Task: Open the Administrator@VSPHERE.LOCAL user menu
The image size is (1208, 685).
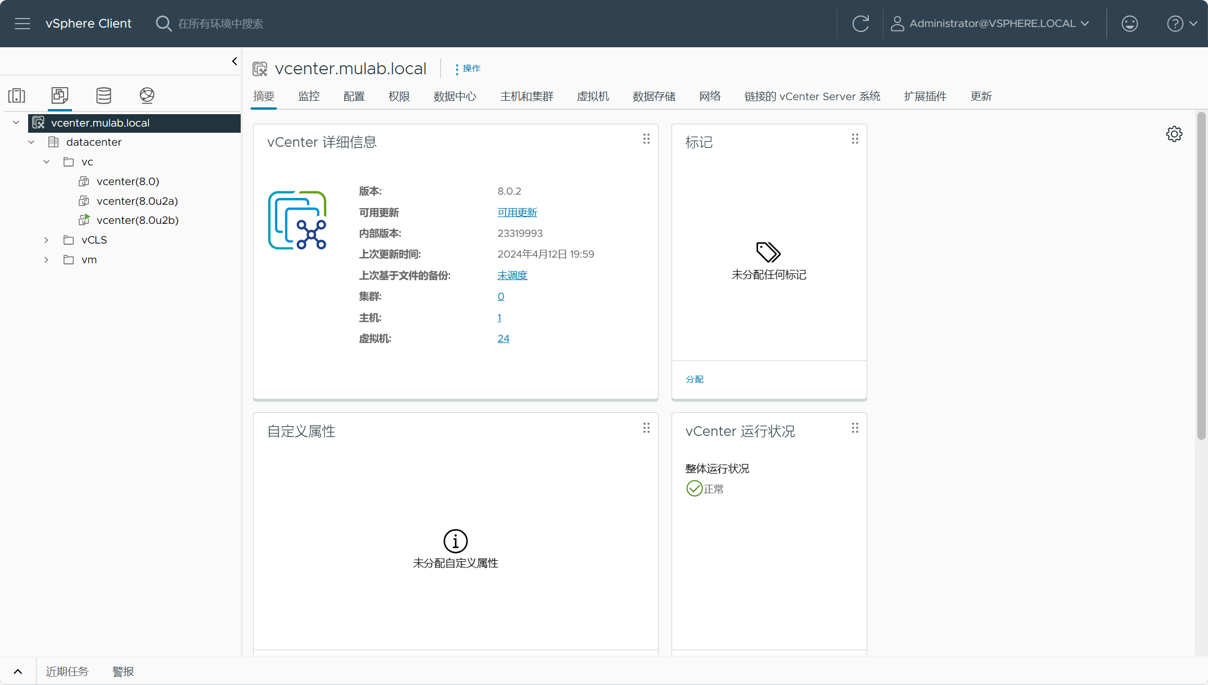Action: [990, 24]
